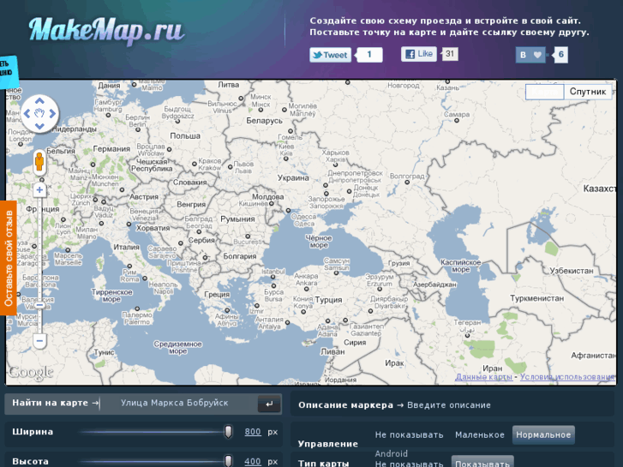Viewport: 623px width, 467px height.
Task: Click the Одесса city marker dot
Action: tap(288, 211)
